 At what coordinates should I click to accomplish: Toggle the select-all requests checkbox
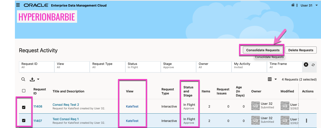click(x=24, y=91)
